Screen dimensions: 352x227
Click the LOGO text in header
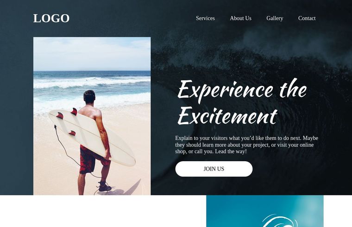pyautogui.click(x=51, y=18)
